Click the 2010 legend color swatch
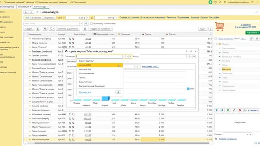This screenshot has height=146, width=260. click(188, 89)
